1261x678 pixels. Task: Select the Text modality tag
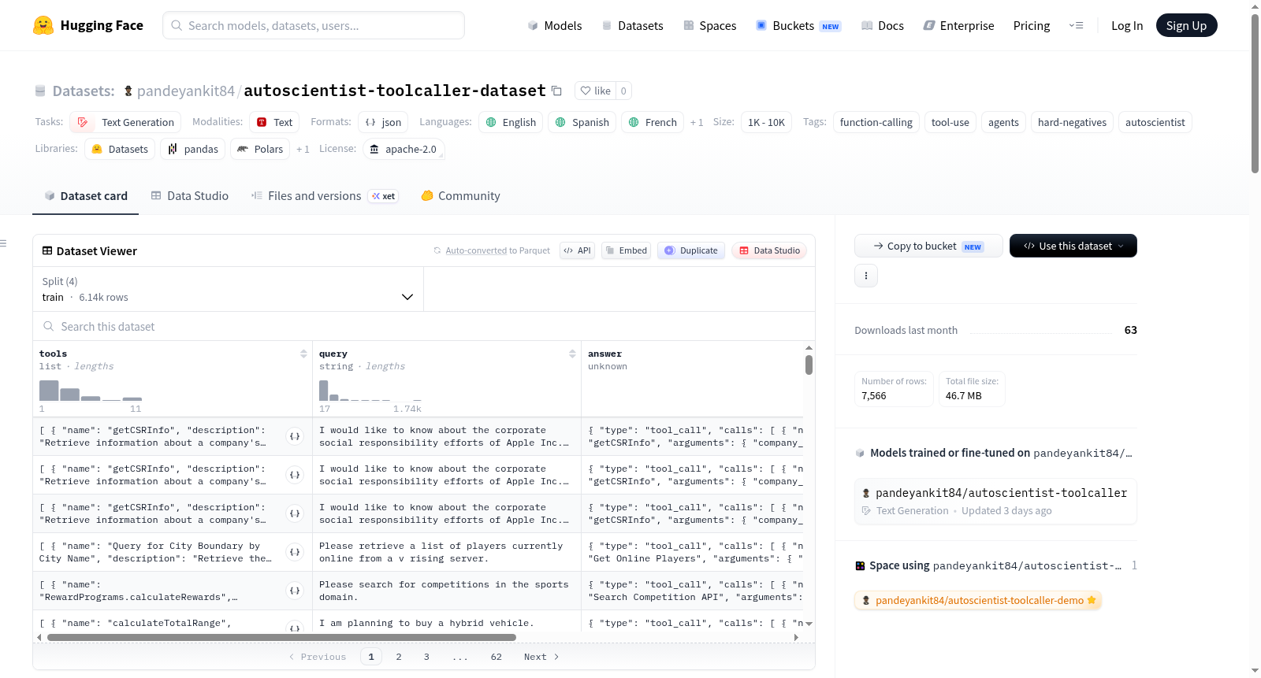[274, 122]
